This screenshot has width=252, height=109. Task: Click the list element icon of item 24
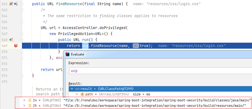(30, 100)
